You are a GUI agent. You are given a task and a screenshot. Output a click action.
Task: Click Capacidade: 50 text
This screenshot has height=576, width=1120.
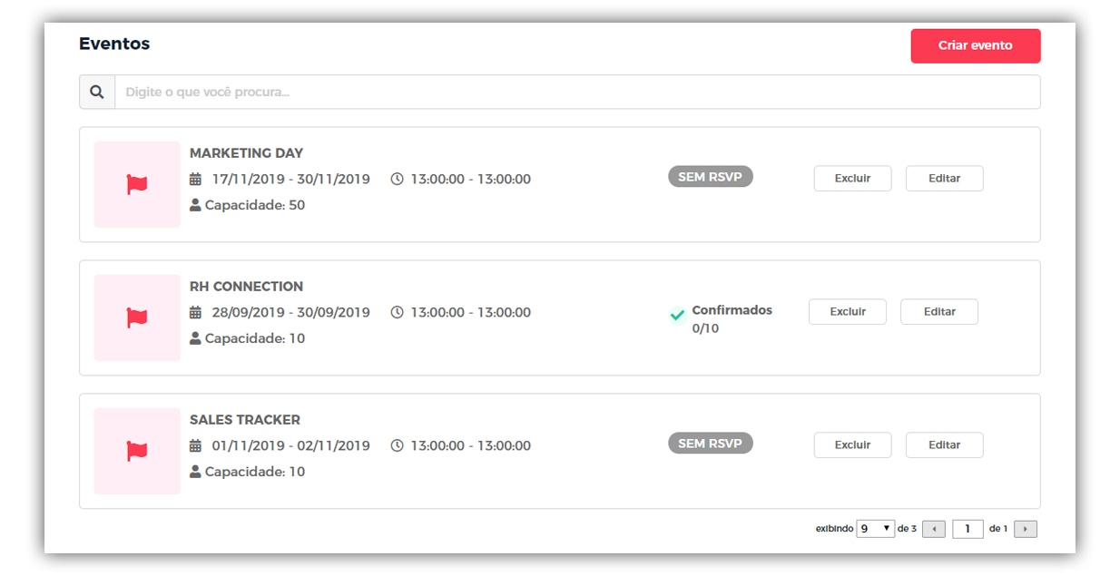(x=255, y=206)
